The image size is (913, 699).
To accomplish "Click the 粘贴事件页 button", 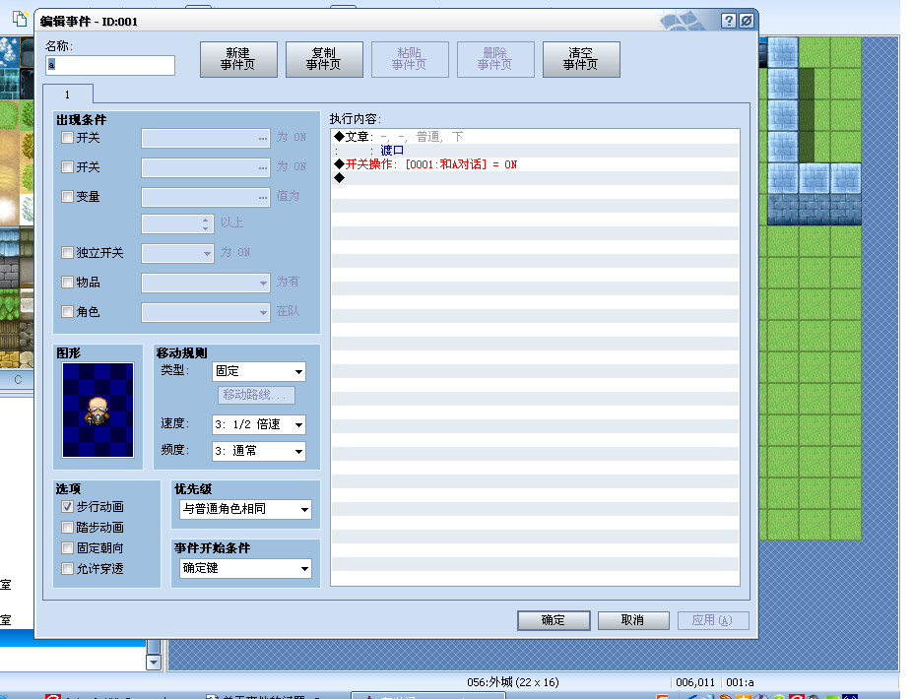I will click(410, 59).
